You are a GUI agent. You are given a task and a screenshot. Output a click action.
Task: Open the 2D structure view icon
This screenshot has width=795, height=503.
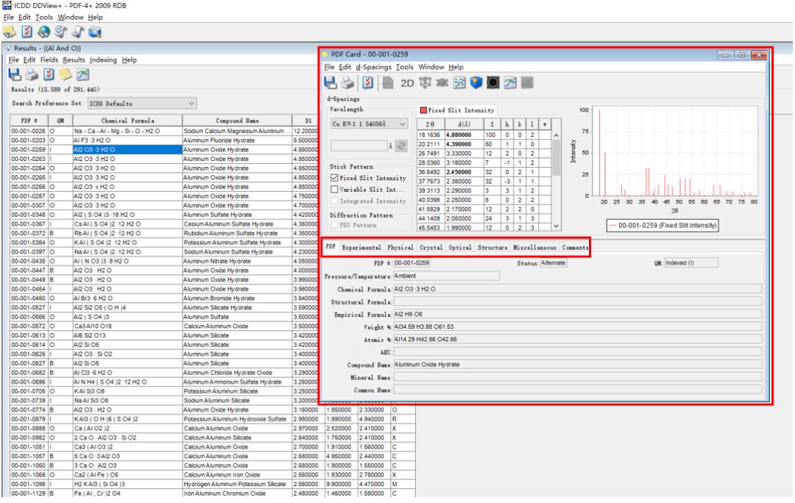pos(407,82)
